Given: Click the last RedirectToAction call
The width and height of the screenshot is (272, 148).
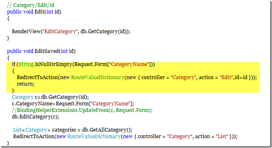Looking at the screenshot, I should tap(125, 137).
